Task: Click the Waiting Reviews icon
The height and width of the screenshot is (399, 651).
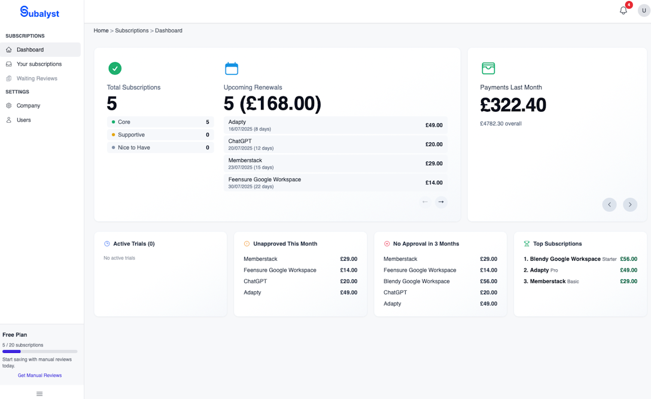Action: pyautogui.click(x=9, y=78)
